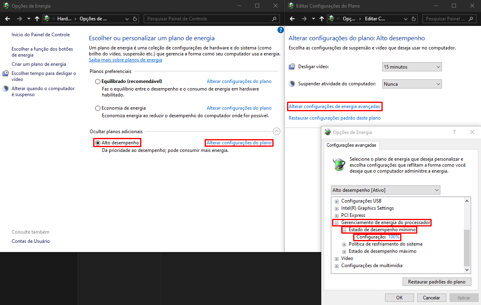Click power icon in Opções de Energia address bar
The image size is (481, 305).
47,19
